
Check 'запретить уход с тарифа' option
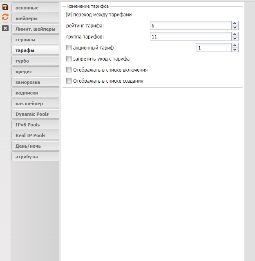click(69, 59)
